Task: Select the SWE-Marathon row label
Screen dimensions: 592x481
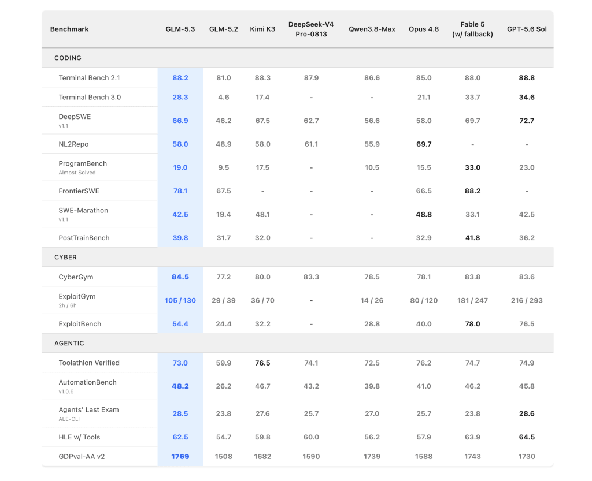Action: (83, 210)
